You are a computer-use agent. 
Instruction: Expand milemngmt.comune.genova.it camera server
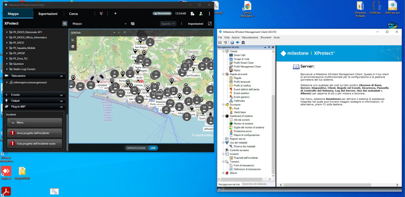click(x=7, y=82)
